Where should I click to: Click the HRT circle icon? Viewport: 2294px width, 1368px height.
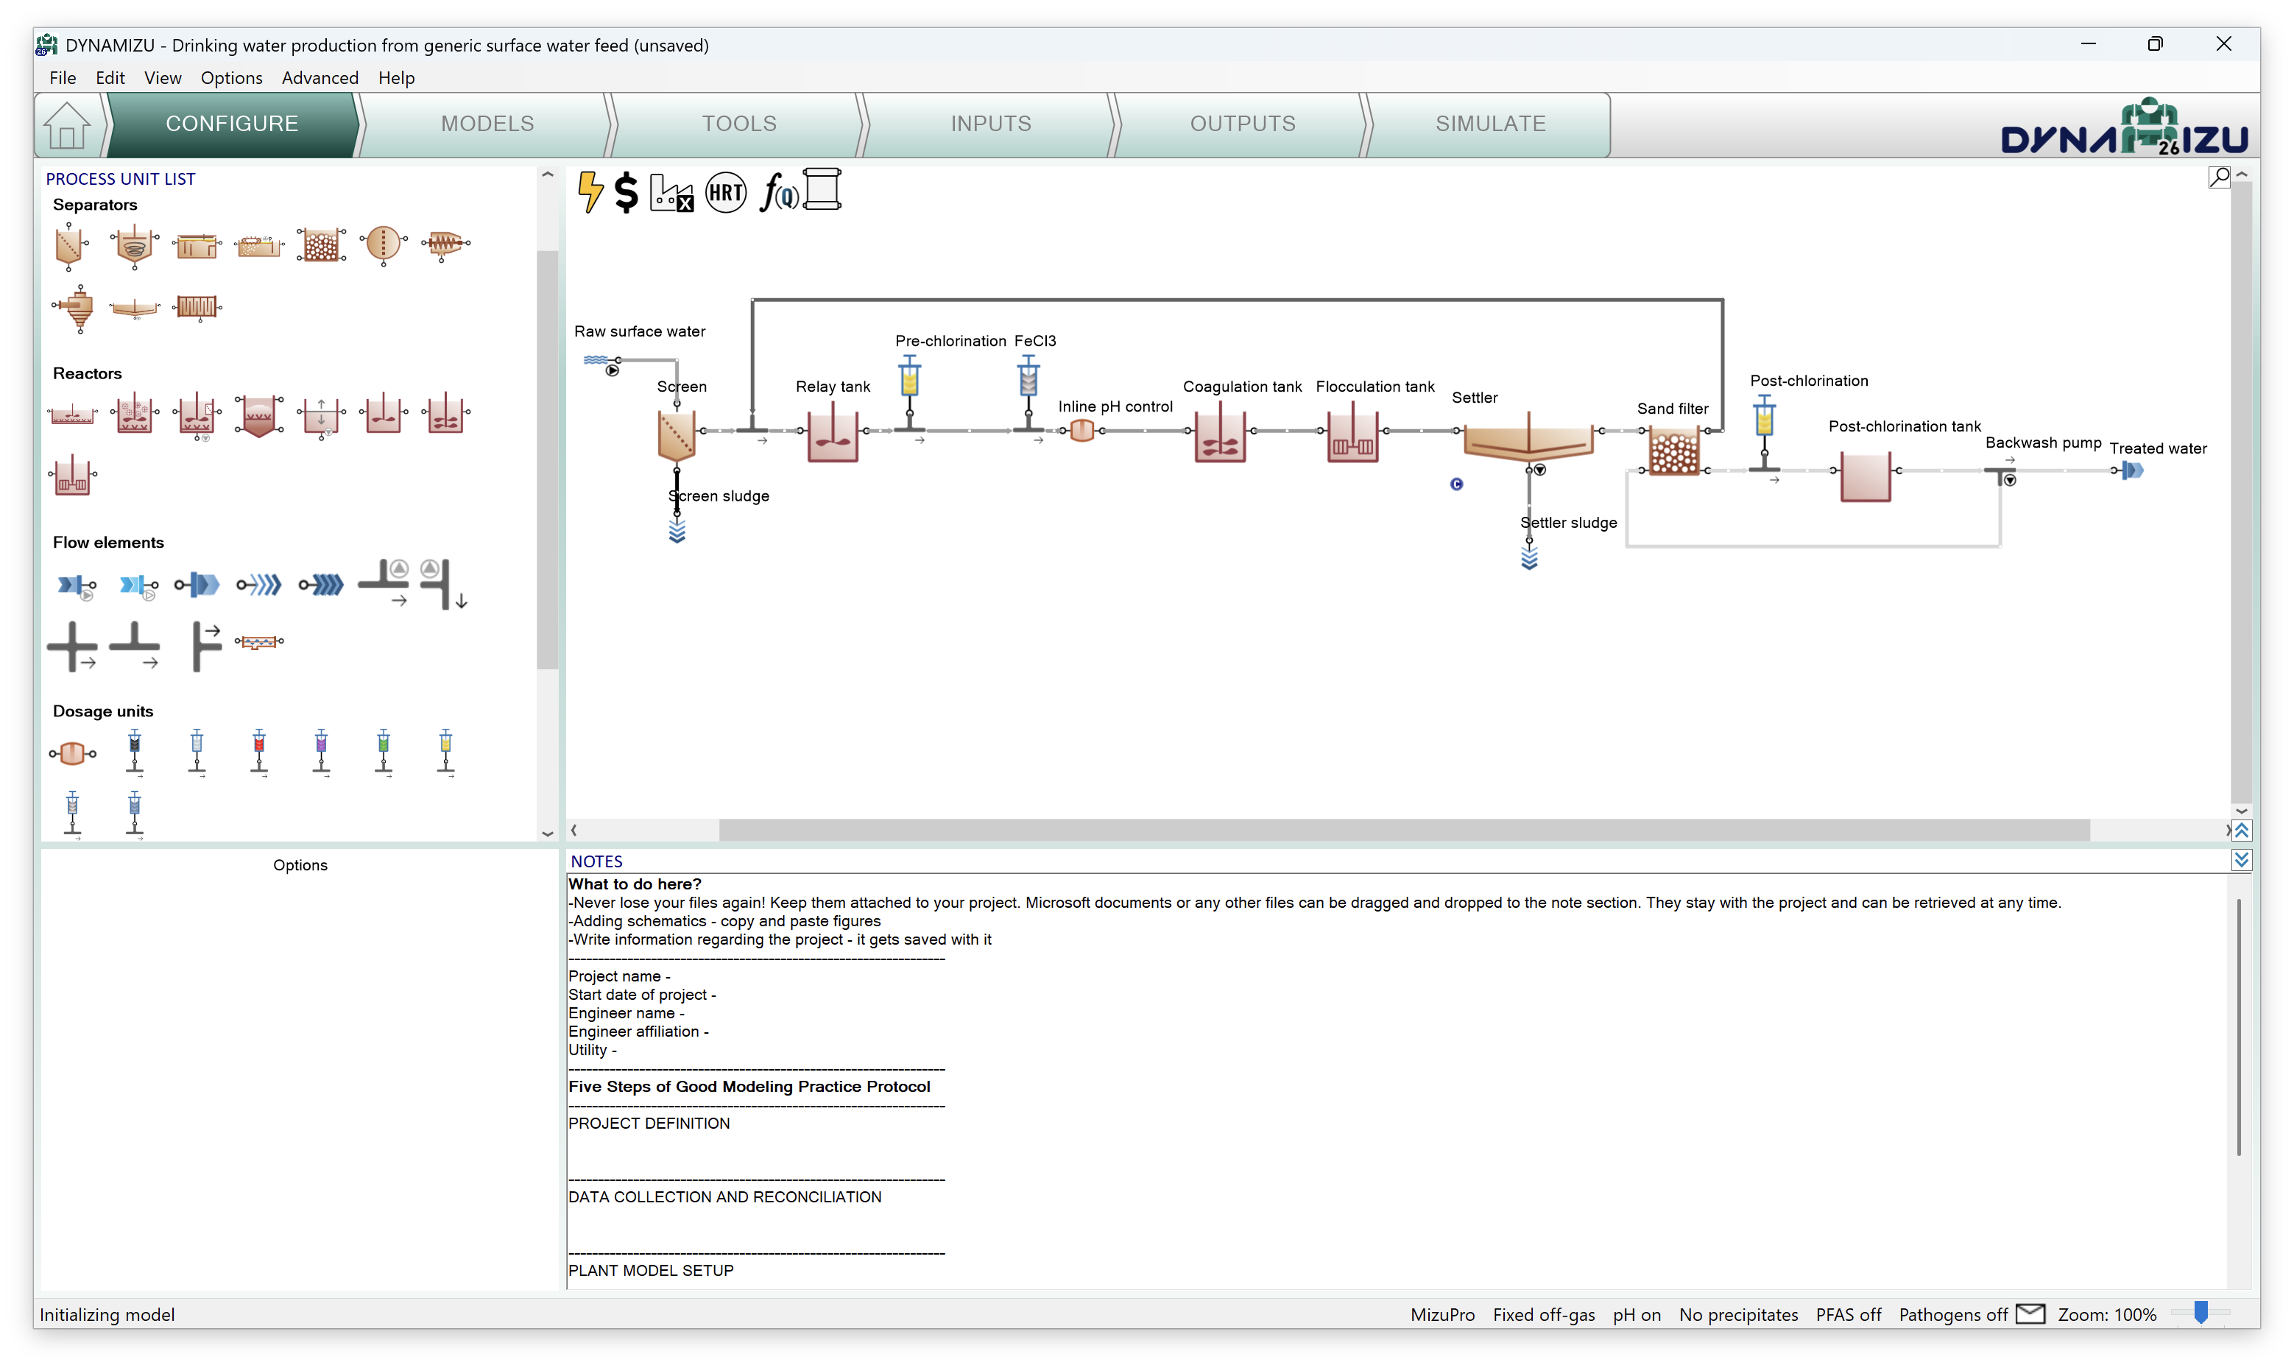point(725,193)
